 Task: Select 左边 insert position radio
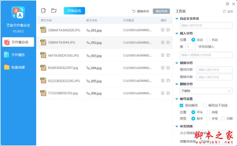pyautogui.click(x=193, y=40)
